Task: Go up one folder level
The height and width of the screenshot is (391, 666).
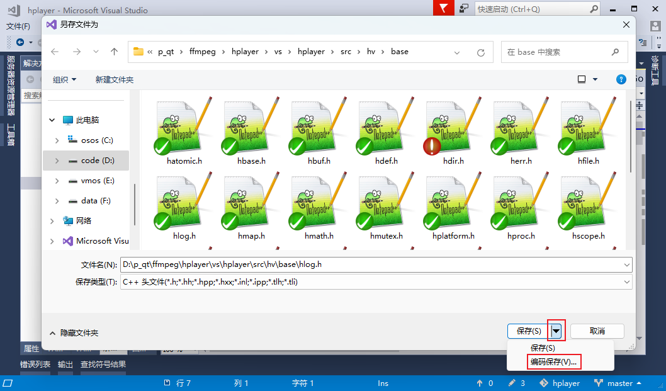Action: click(114, 52)
